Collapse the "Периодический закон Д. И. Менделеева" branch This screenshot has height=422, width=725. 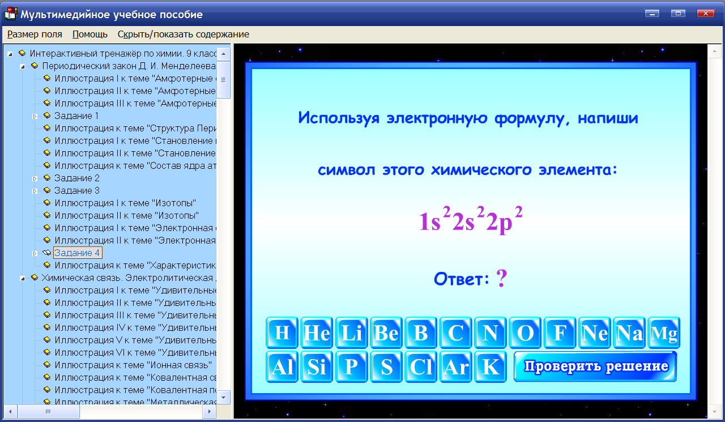tap(23, 66)
